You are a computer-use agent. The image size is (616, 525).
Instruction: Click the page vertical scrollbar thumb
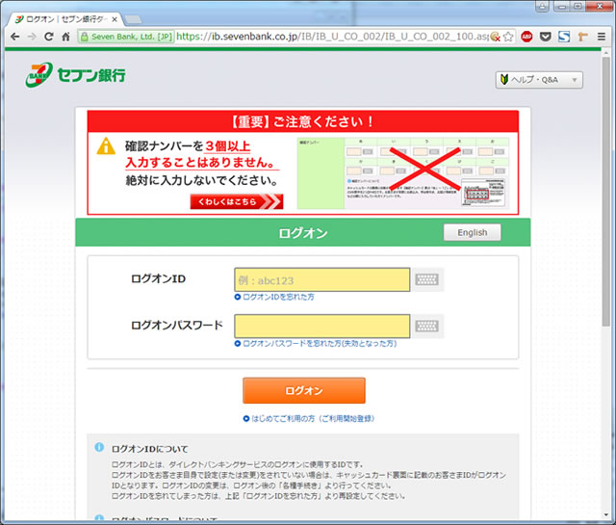coord(605,192)
